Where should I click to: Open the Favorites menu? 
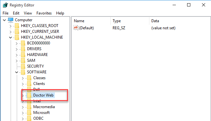pyautogui.click(x=44, y=13)
